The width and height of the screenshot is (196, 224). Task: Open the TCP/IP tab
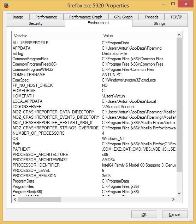pyautogui.click(x=176, y=17)
